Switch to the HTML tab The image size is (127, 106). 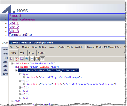tap(14, 53)
